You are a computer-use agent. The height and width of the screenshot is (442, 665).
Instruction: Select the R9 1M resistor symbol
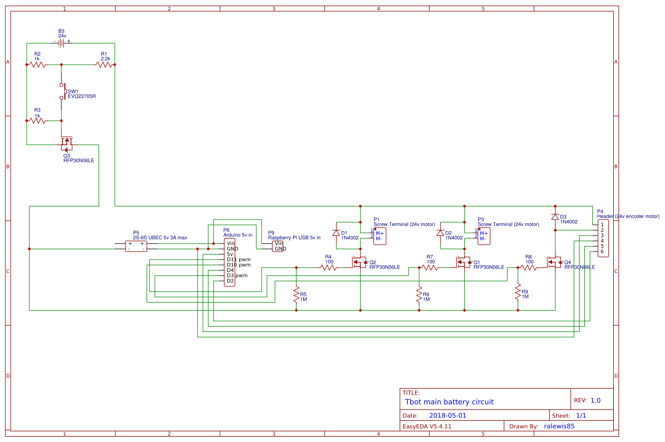click(x=517, y=292)
